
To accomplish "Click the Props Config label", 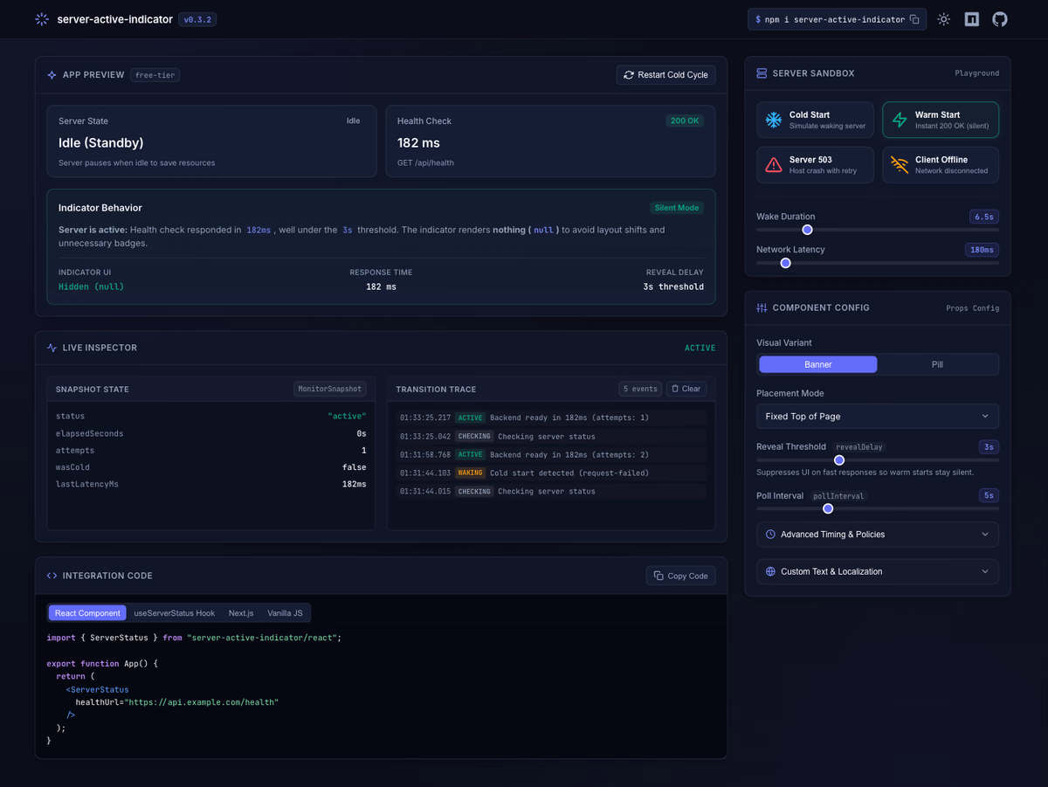I will 972,308.
